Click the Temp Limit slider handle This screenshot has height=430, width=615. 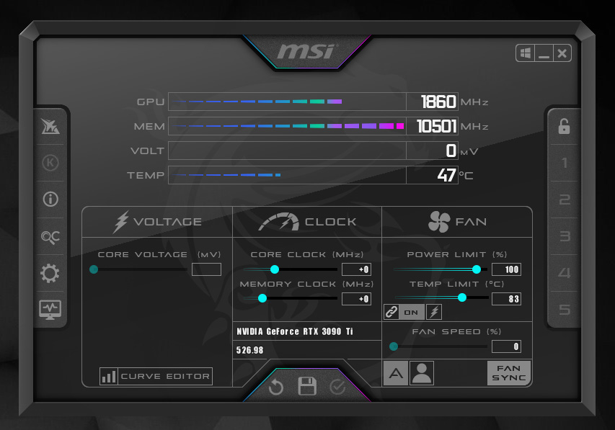(x=462, y=297)
